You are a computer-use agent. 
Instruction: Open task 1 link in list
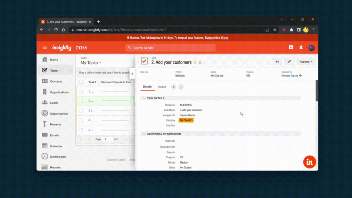(x=91, y=92)
